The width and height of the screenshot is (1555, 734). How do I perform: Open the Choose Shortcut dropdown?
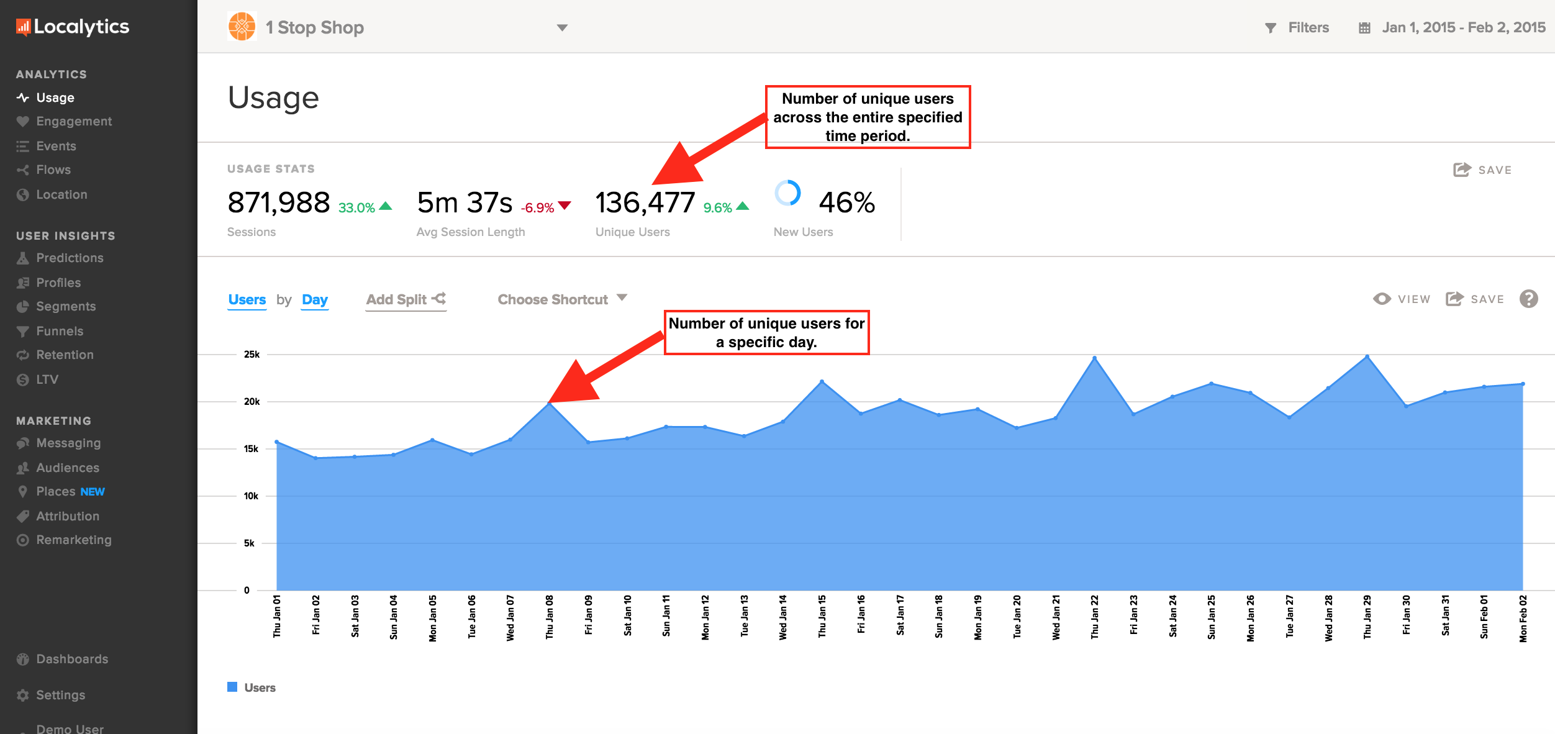562,299
